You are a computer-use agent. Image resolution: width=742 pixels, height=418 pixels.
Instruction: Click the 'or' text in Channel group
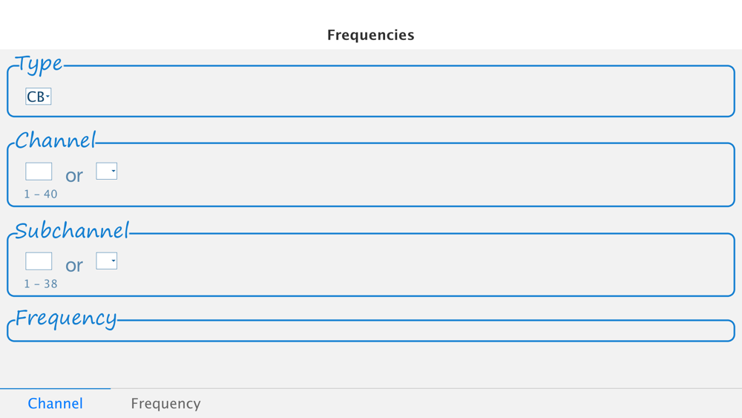point(74,176)
